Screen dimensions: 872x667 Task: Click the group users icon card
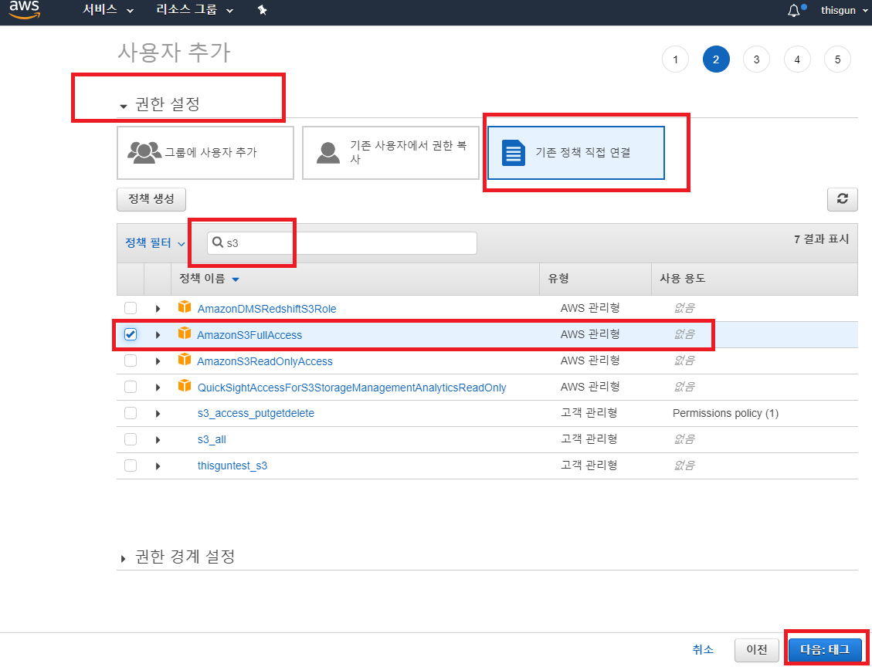[x=144, y=152]
